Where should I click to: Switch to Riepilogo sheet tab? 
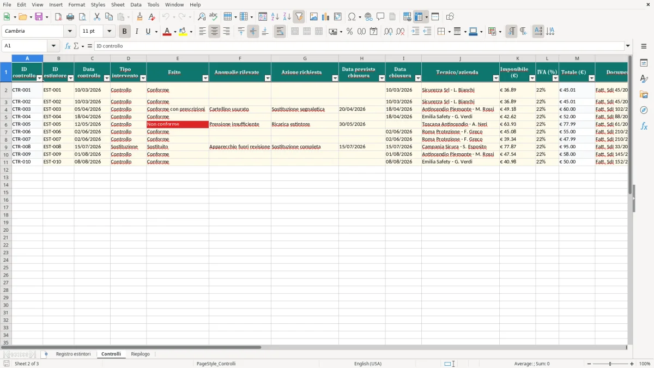click(x=140, y=354)
